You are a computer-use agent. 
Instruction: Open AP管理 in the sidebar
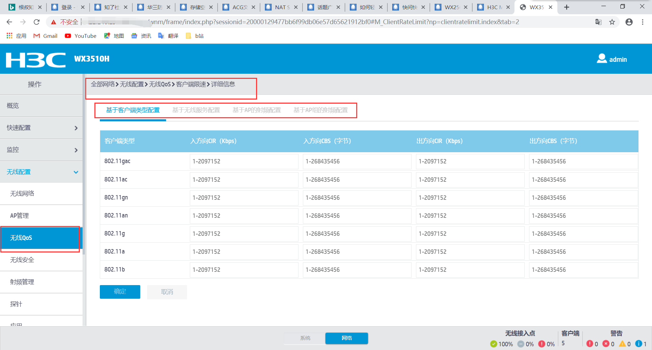[x=41, y=216]
